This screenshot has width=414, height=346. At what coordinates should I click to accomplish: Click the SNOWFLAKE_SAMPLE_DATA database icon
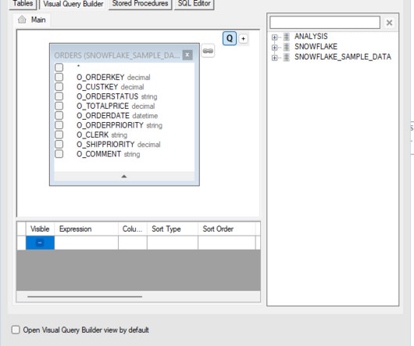pos(287,57)
